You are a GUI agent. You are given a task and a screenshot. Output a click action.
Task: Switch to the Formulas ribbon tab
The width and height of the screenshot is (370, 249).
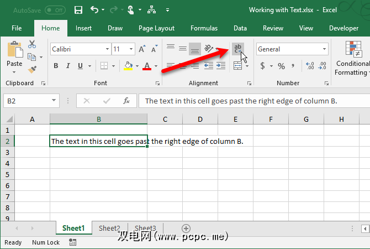[x=204, y=28]
